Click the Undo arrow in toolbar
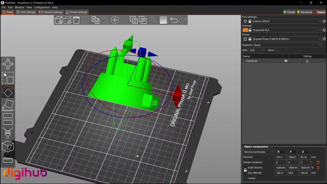This screenshot has width=327, height=184. coord(174,20)
